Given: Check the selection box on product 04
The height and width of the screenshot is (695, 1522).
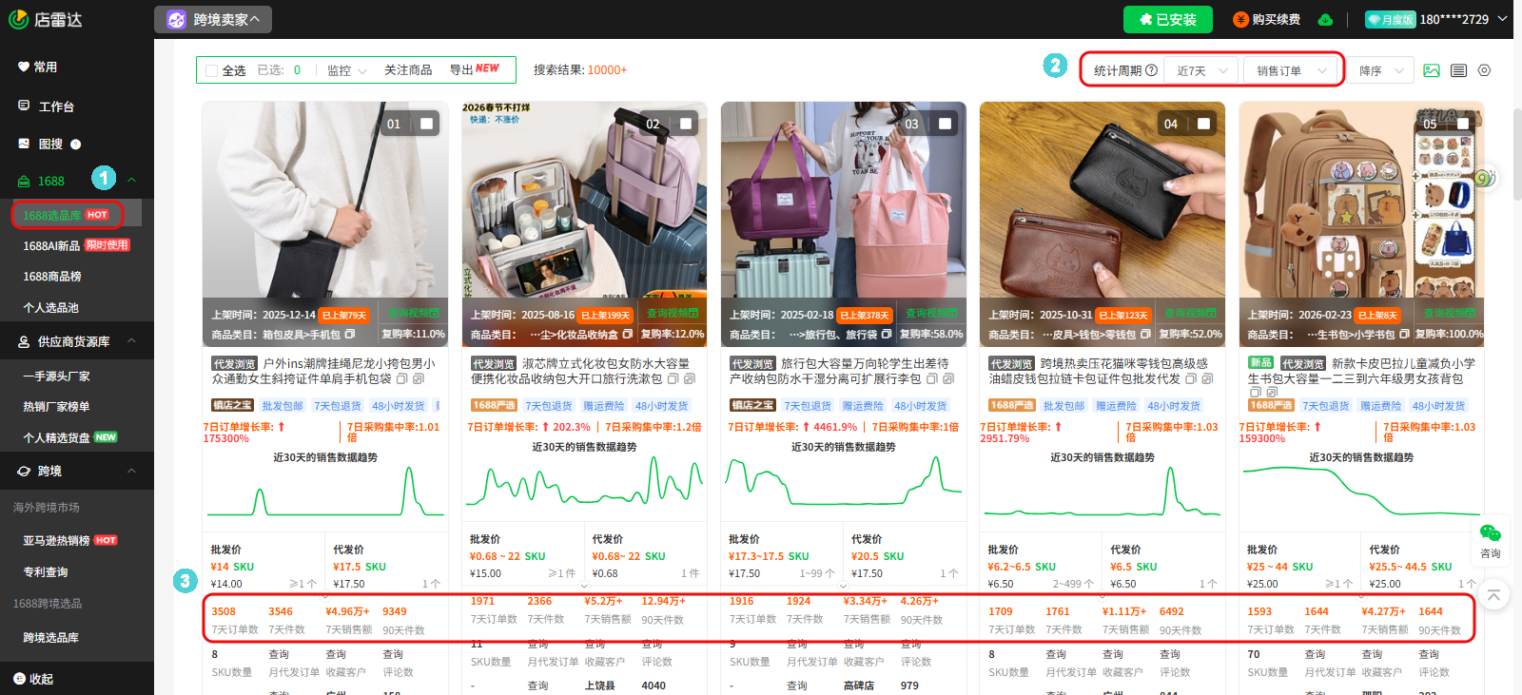Looking at the screenshot, I should pos(1203,124).
